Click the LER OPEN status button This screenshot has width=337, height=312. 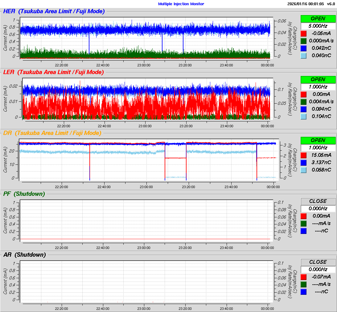point(318,80)
